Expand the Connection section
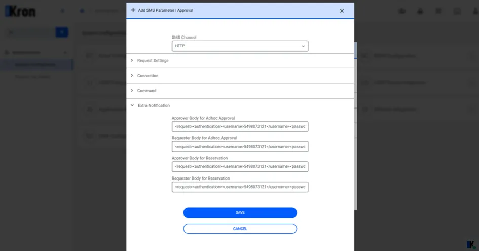Viewport: 479px width, 251px height. point(240,76)
